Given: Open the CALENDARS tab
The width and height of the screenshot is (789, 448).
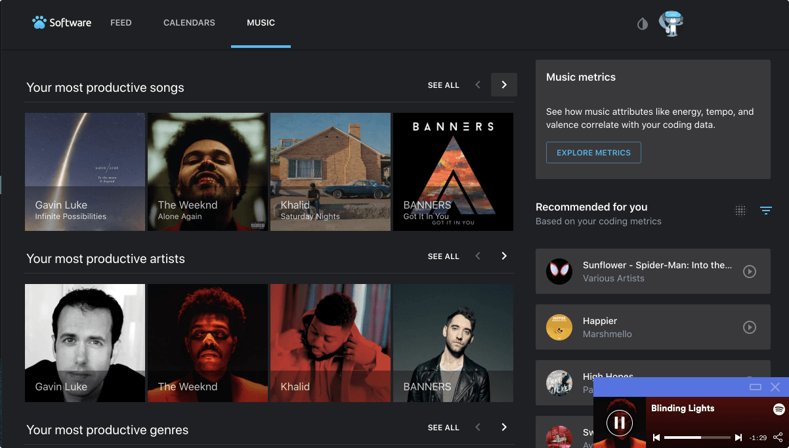Looking at the screenshot, I should click(189, 22).
